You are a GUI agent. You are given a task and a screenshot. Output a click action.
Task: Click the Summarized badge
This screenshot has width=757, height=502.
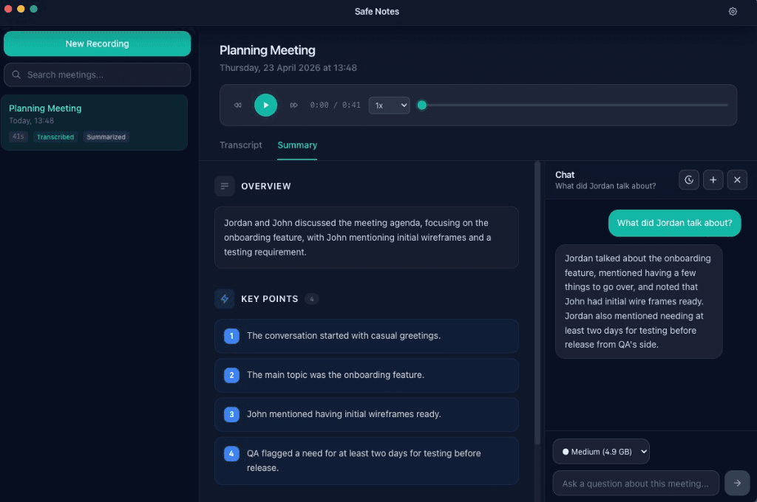(x=106, y=137)
